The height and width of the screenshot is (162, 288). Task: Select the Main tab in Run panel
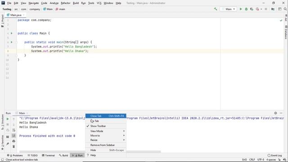[22, 113]
